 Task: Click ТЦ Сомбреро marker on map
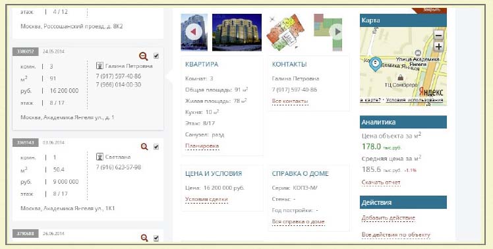pyautogui.click(x=401, y=77)
